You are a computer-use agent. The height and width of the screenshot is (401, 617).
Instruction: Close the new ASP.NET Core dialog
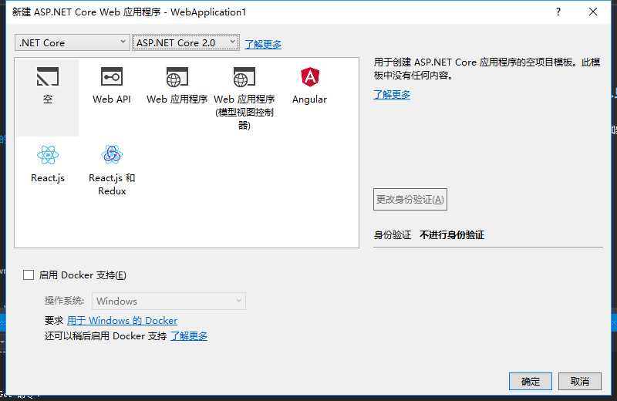tap(593, 12)
